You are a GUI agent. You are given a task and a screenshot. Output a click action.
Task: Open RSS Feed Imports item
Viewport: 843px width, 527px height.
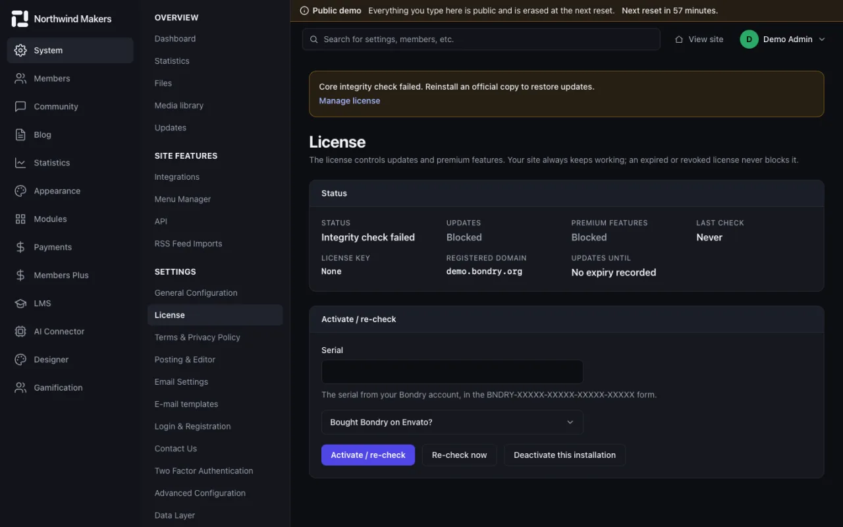click(188, 244)
